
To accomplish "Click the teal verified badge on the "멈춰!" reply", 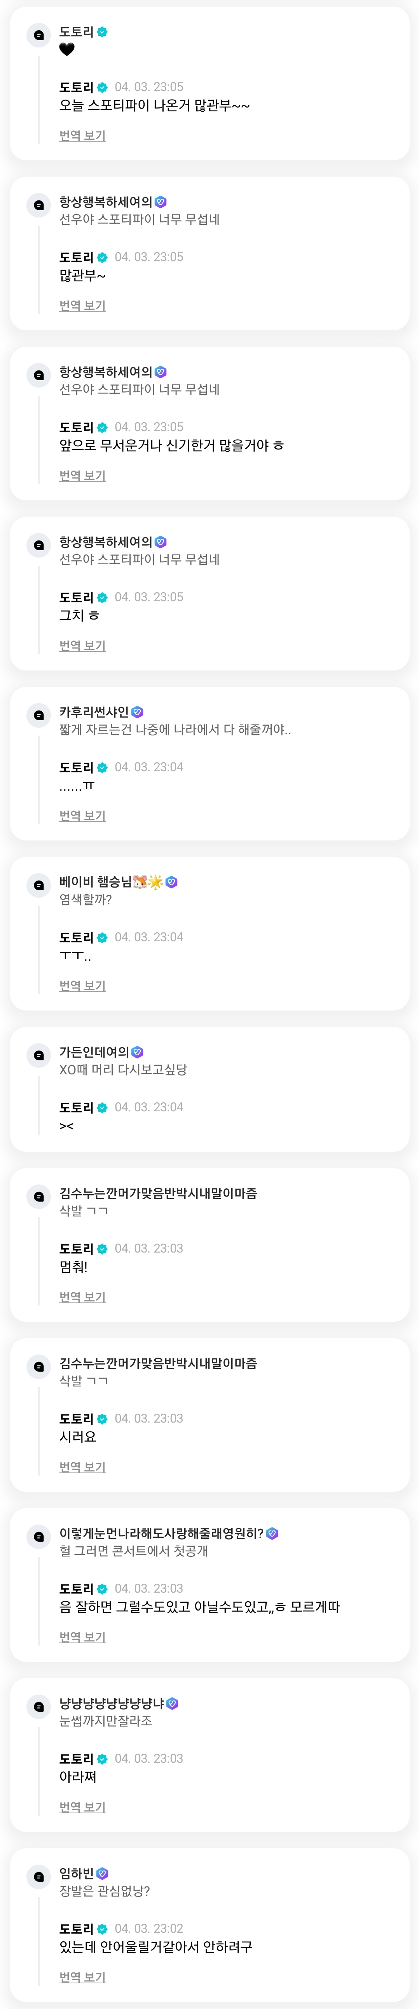I will pyautogui.click(x=102, y=1249).
